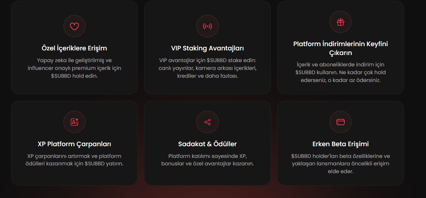Open the Erken Beta Erişimi heading
The height and width of the screenshot is (198, 426).
[x=340, y=144]
